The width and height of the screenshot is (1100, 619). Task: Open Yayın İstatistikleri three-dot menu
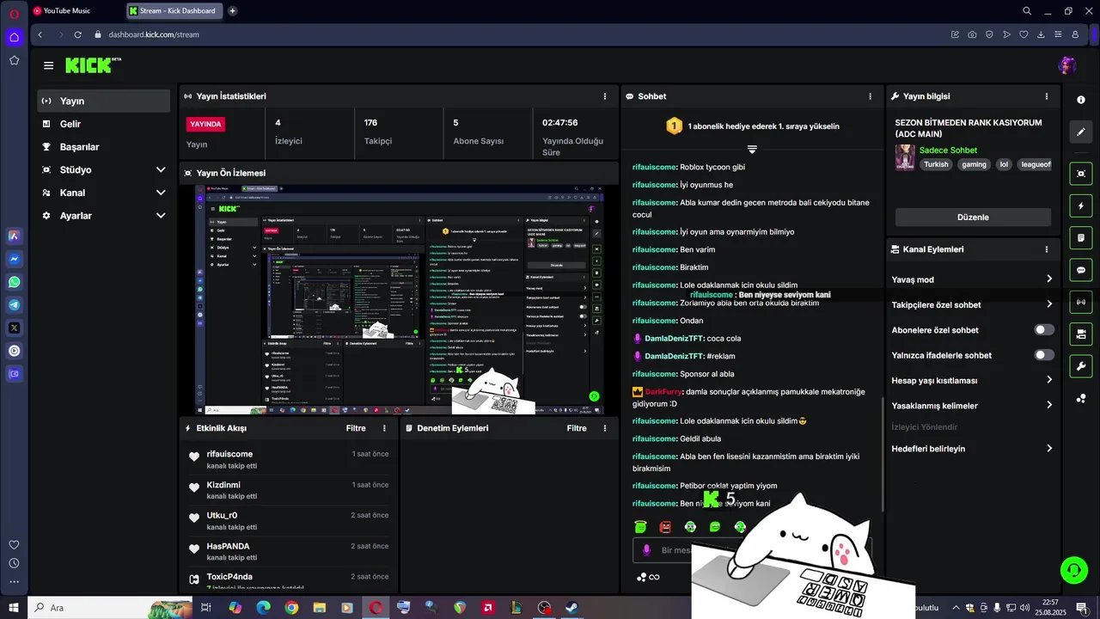pyautogui.click(x=605, y=96)
